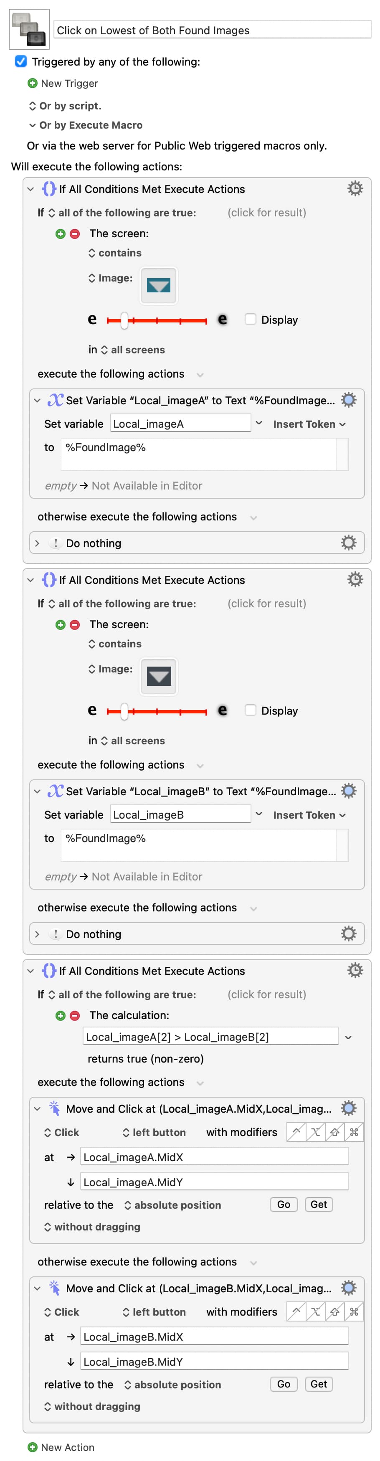
Task: Click gear icon of first Do nothing action
Action: pos(348,543)
